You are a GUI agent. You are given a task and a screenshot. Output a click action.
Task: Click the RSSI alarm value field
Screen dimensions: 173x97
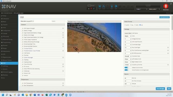128,78
